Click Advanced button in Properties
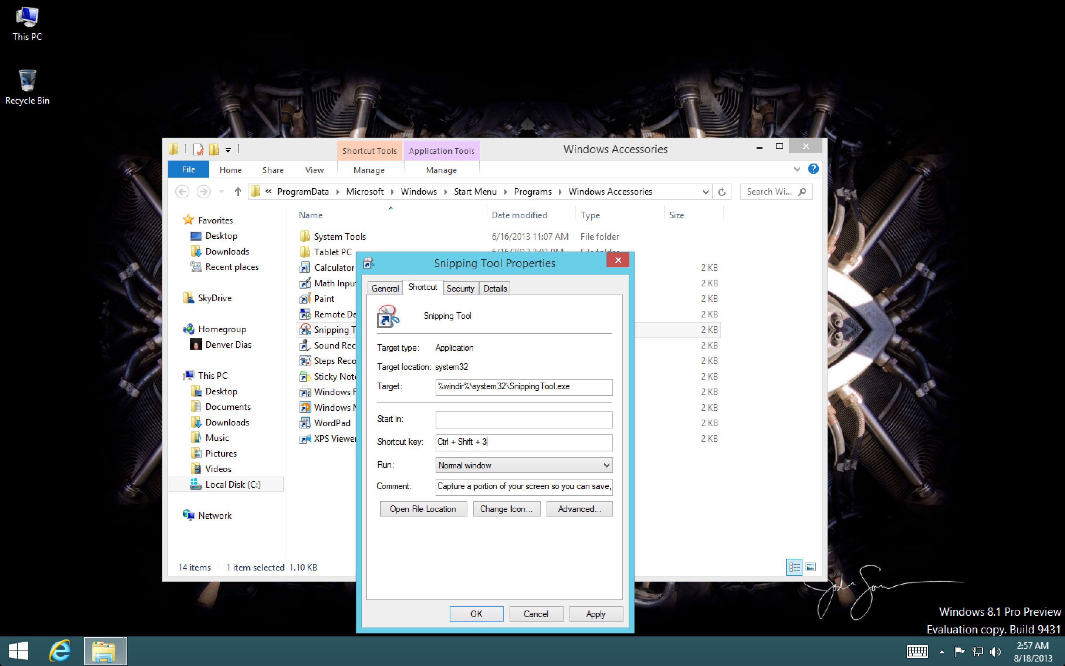The width and height of the screenshot is (1065, 666). (x=579, y=509)
